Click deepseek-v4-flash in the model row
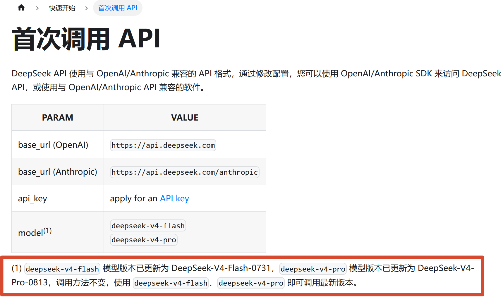 point(148,226)
